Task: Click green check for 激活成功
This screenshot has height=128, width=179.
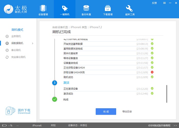Action: pos(152,93)
